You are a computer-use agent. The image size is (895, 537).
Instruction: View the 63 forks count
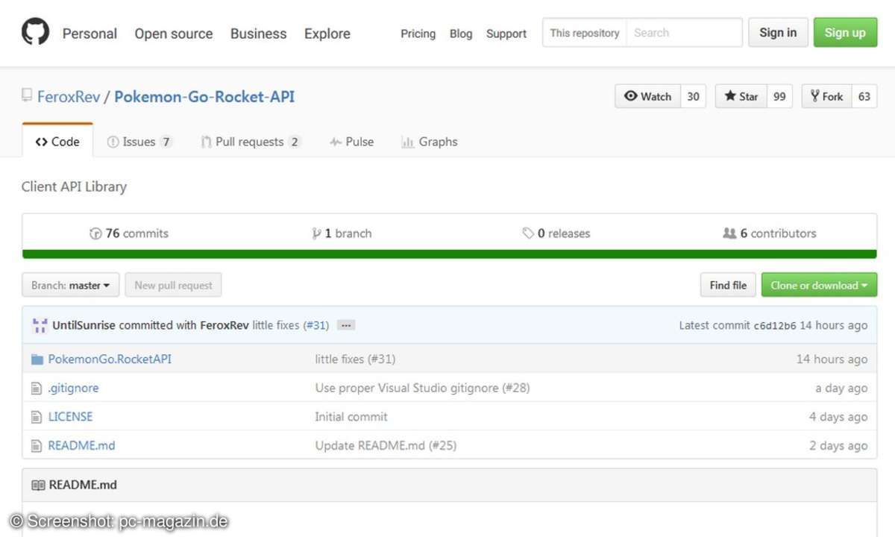[x=864, y=96]
